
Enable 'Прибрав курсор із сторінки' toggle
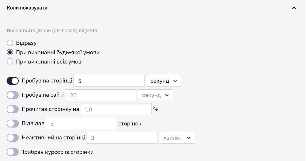13,152
